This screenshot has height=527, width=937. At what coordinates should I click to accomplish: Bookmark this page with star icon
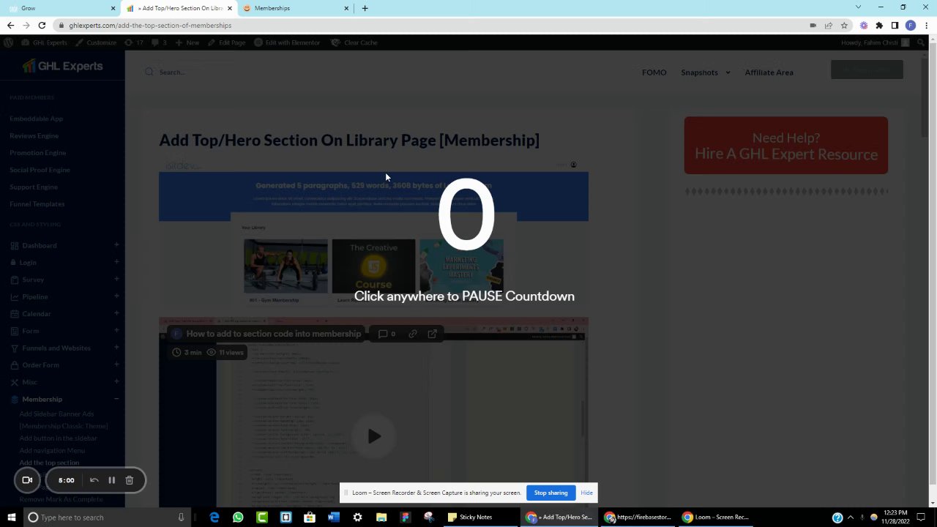click(x=844, y=25)
